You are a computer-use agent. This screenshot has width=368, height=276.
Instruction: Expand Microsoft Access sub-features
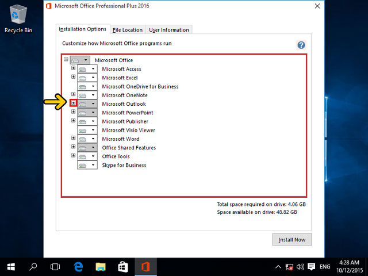point(73,68)
